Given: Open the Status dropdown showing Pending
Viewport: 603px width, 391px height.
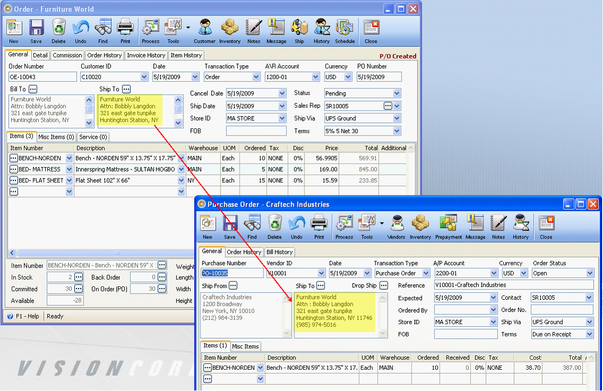Looking at the screenshot, I should [397, 93].
